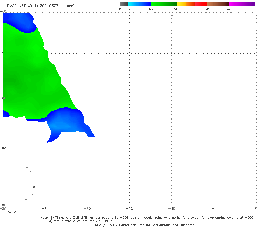
Task: Click the cyan-blue segment of the color bar
Action: (140, 4)
